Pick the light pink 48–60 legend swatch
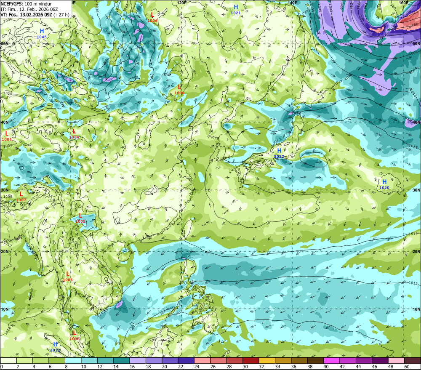 click(x=397, y=360)
